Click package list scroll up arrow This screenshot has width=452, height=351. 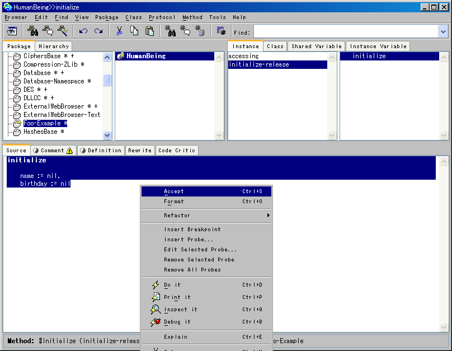(x=107, y=57)
